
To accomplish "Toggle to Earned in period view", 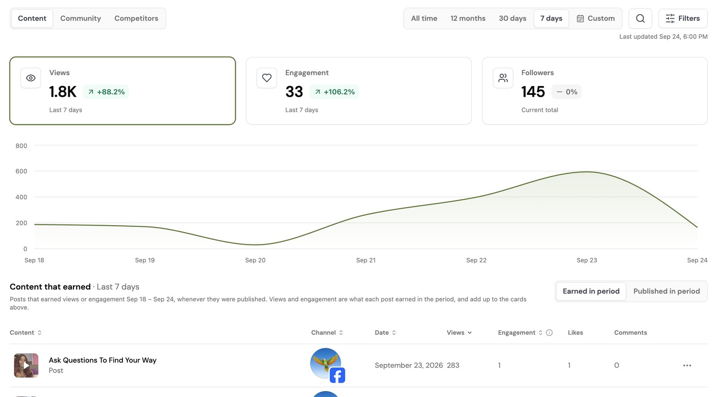I will tap(591, 291).
